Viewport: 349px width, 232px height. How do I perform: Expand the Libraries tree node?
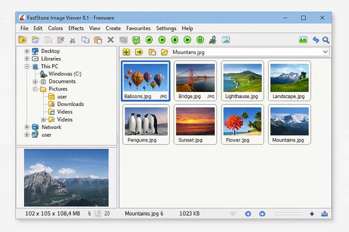26,59
